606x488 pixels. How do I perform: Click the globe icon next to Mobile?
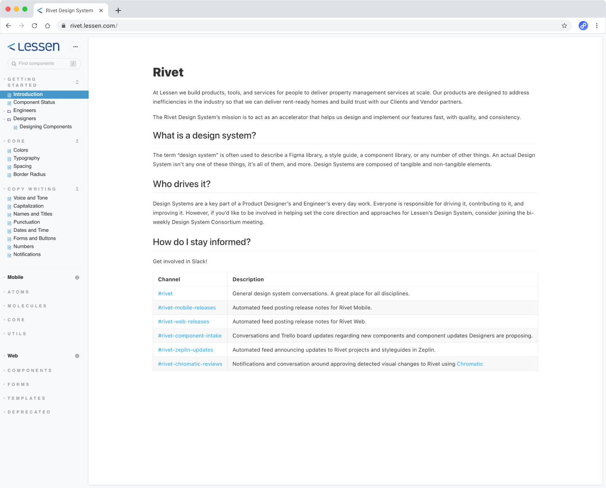[x=77, y=278]
